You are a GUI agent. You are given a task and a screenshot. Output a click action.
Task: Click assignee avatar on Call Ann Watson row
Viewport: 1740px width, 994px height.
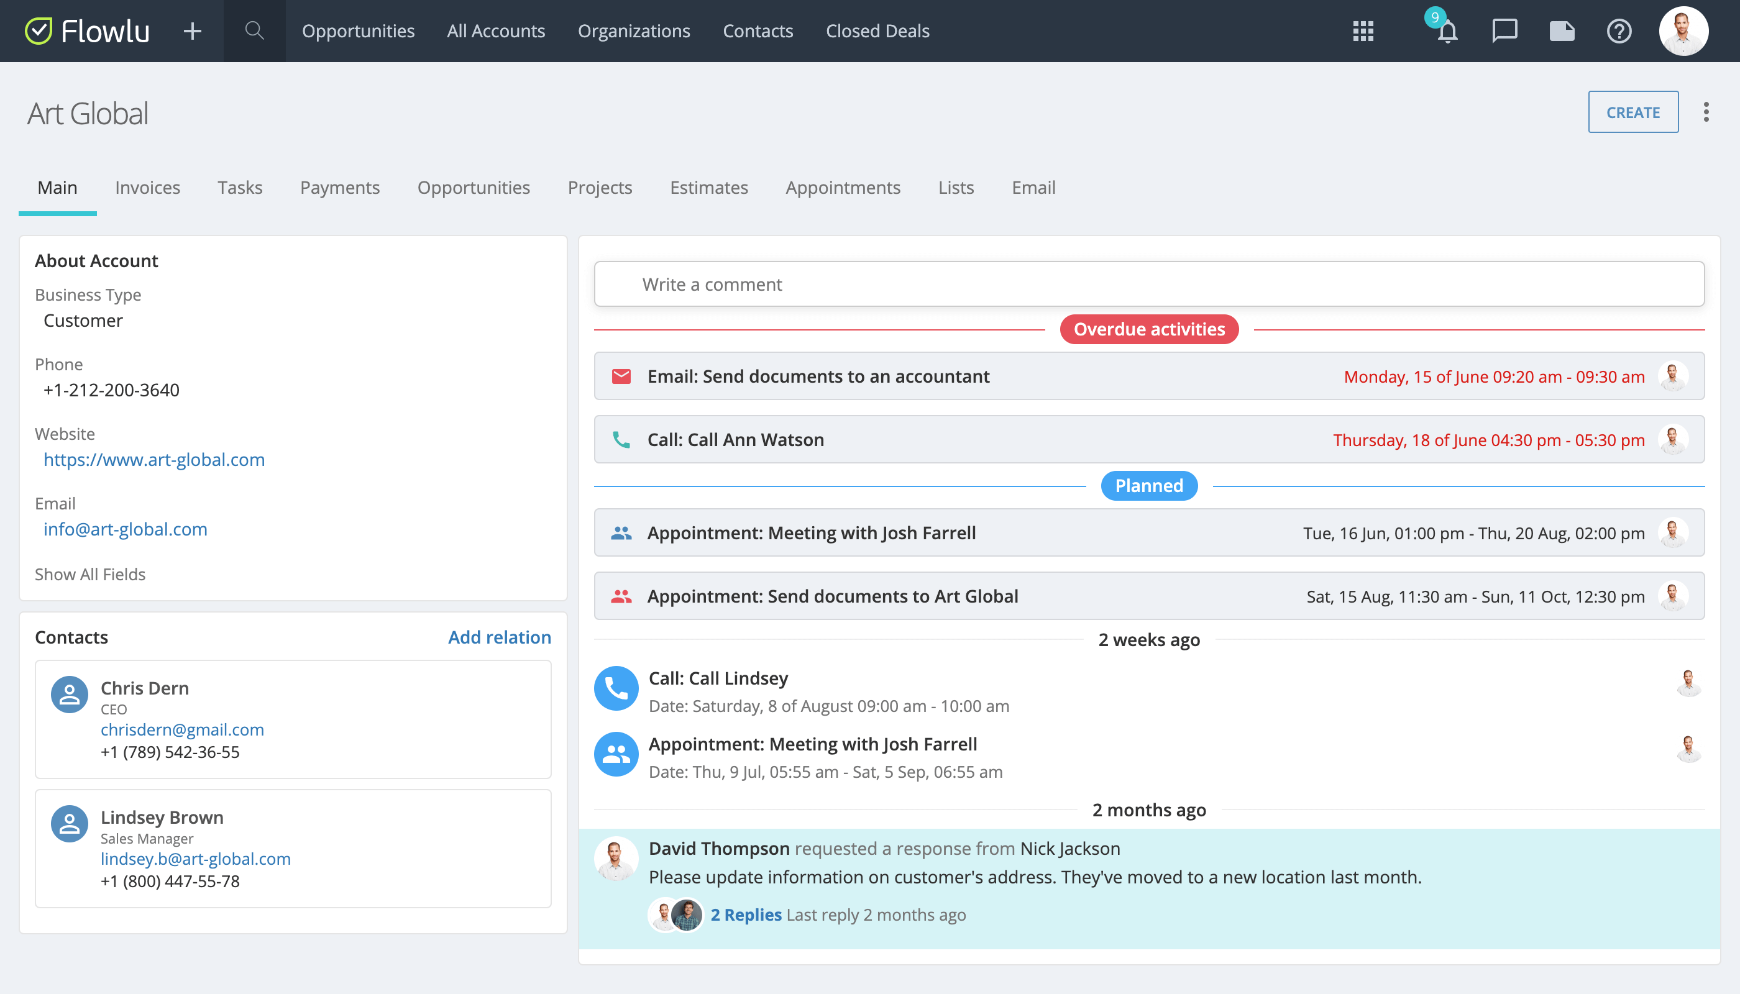1673,440
